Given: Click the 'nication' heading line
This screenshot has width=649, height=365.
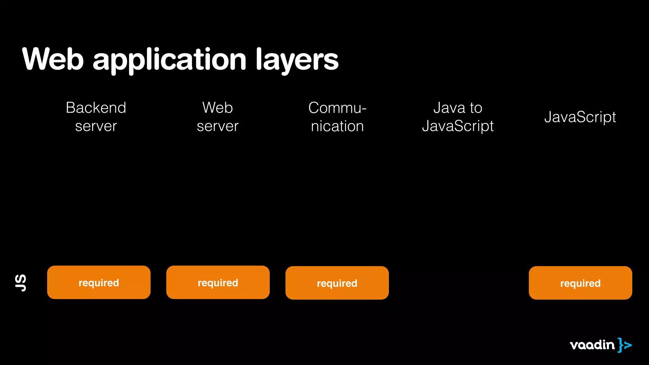Looking at the screenshot, I should pyautogui.click(x=337, y=126).
